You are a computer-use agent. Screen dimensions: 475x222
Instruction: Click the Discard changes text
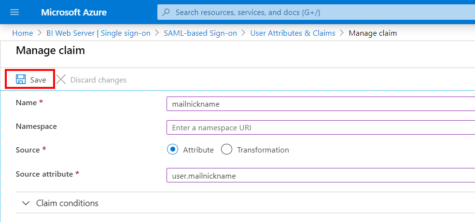[x=98, y=80]
